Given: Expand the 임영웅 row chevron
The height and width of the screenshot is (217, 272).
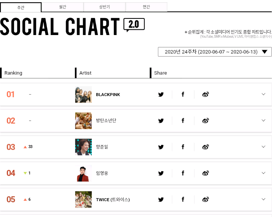Looking at the screenshot, I should click(264, 173).
